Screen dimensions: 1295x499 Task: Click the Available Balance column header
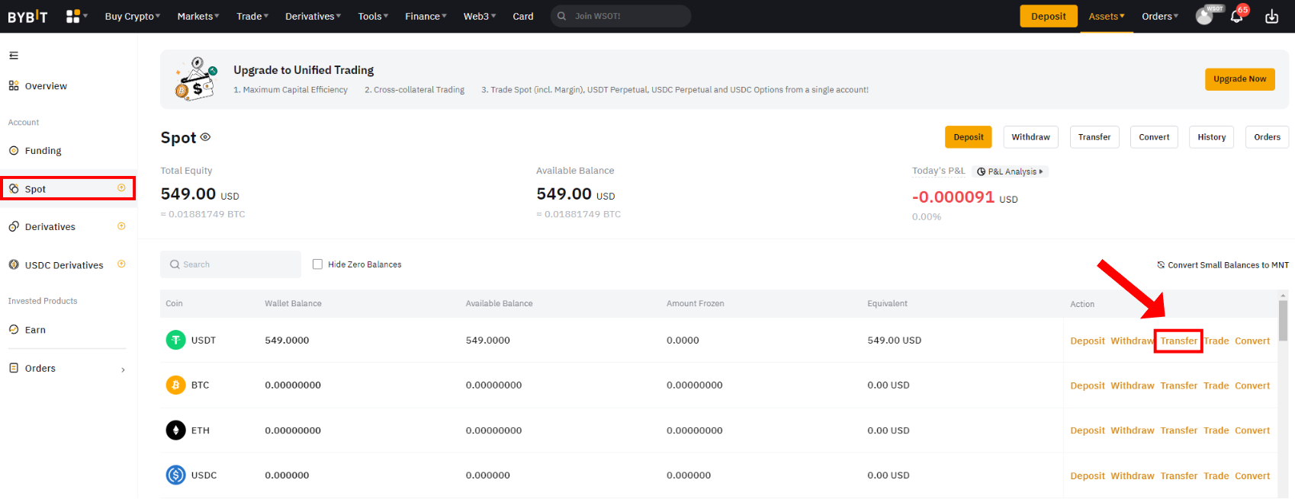point(499,303)
